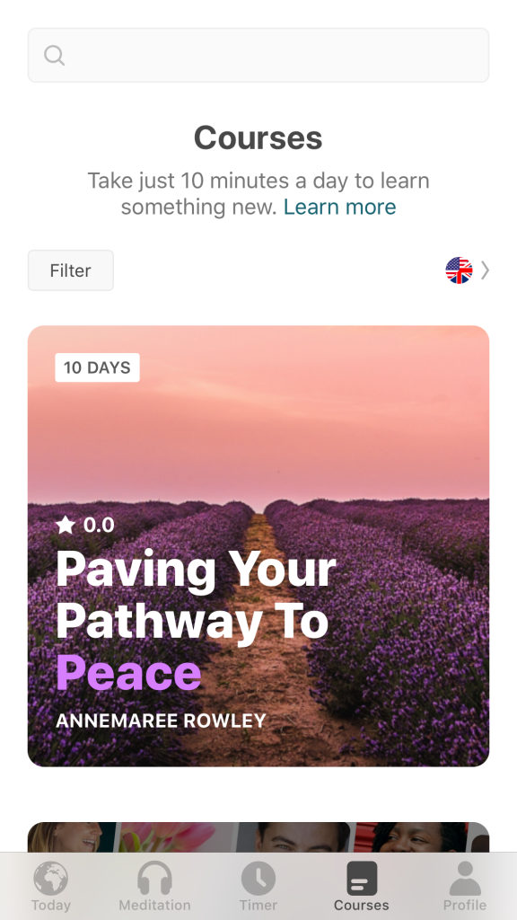This screenshot has width=517, height=920.
Task: Open the Profile person icon
Action: (x=465, y=879)
